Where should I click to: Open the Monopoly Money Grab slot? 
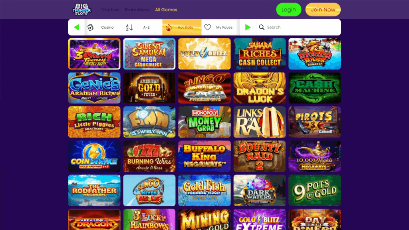tap(204, 122)
